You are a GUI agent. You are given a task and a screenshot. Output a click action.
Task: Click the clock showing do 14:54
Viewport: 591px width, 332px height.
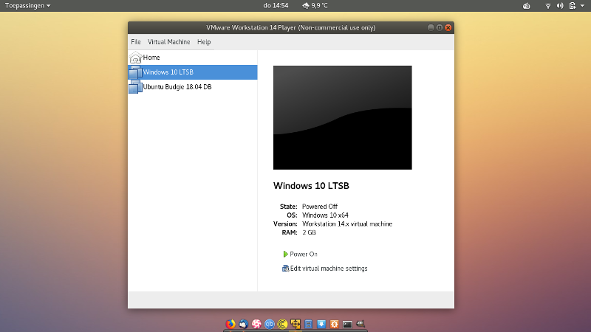[276, 6]
